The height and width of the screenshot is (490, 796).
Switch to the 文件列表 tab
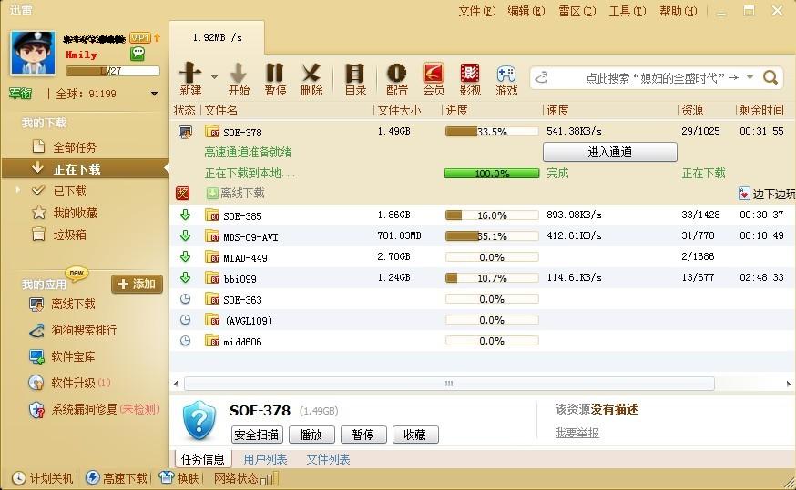[328, 460]
